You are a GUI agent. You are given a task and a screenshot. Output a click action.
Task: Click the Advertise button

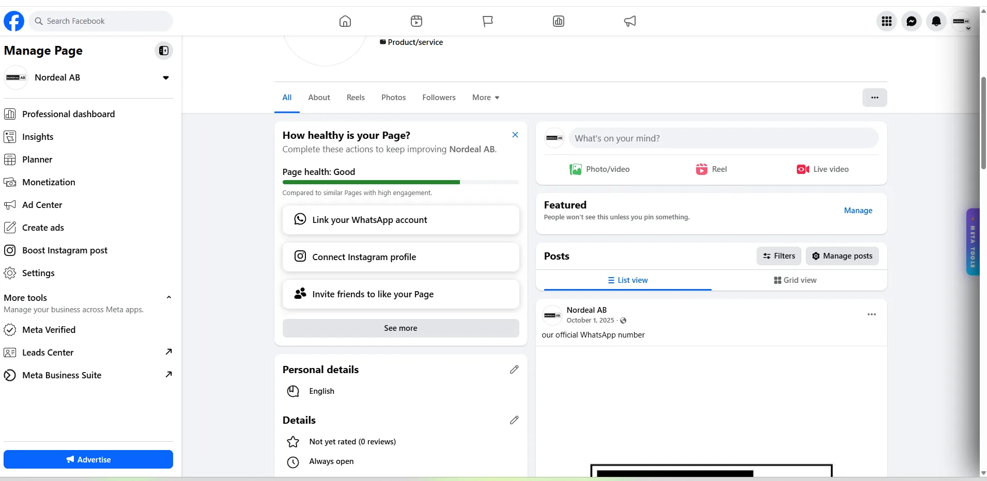(88, 459)
